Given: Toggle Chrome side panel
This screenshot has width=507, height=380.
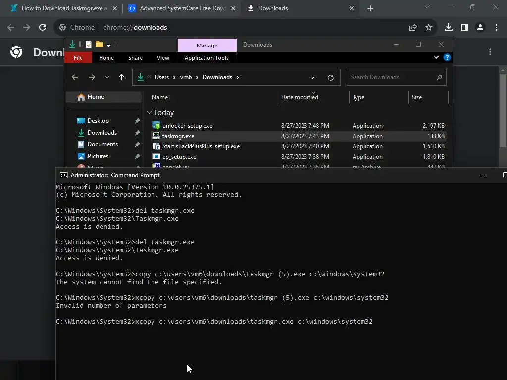Looking at the screenshot, I should point(464,28).
